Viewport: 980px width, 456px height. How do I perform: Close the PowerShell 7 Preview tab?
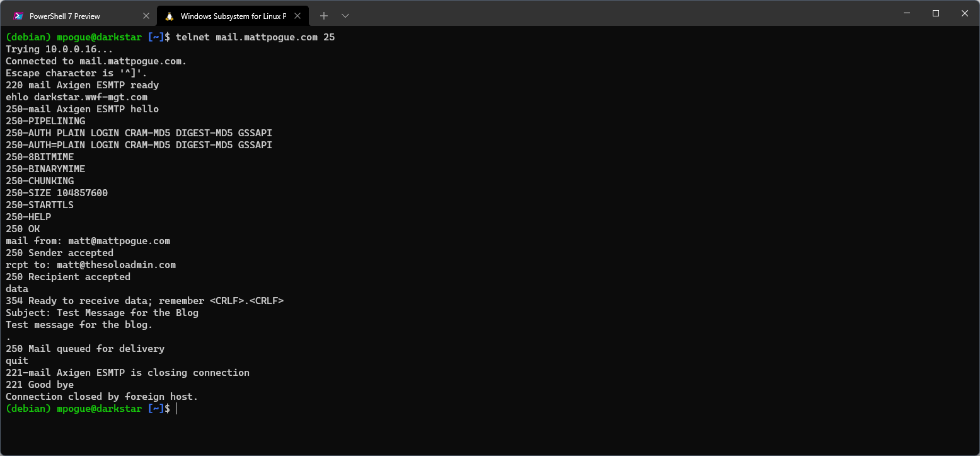(146, 16)
